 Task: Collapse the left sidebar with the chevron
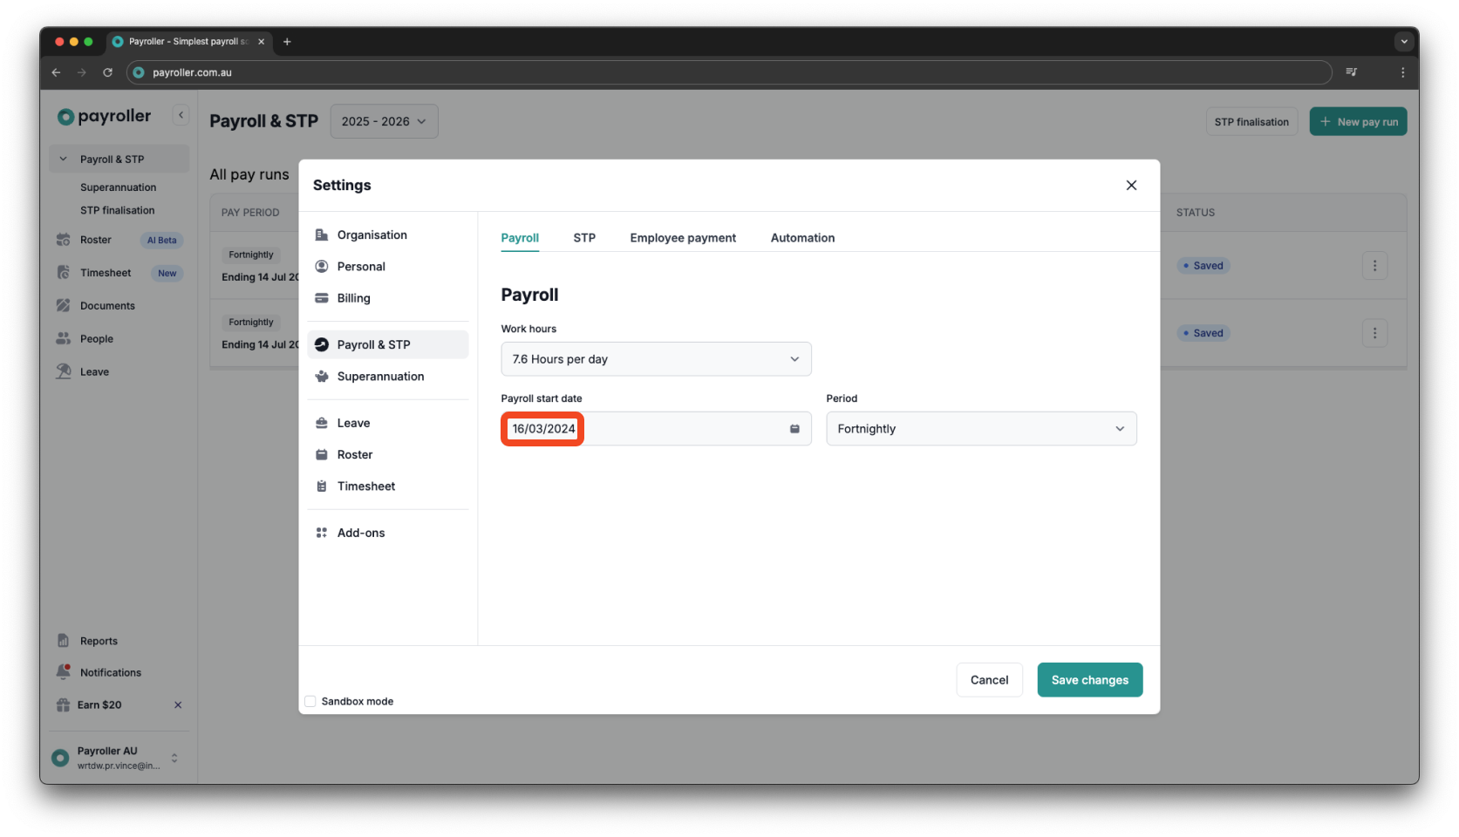click(x=181, y=114)
